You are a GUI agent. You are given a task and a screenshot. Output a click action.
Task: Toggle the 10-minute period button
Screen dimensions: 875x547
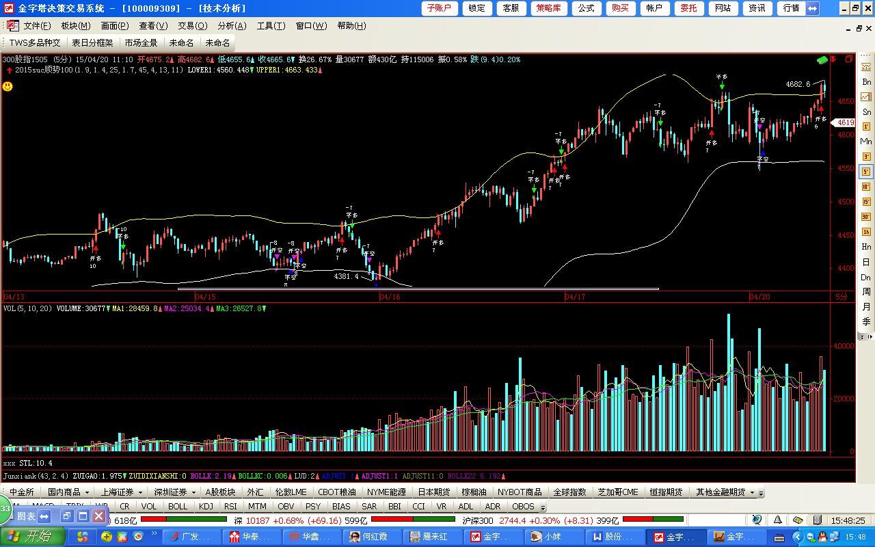[x=866, y=187]
